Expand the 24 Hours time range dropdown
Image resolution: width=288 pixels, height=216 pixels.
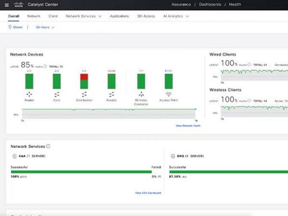click(x=45, y=27)
